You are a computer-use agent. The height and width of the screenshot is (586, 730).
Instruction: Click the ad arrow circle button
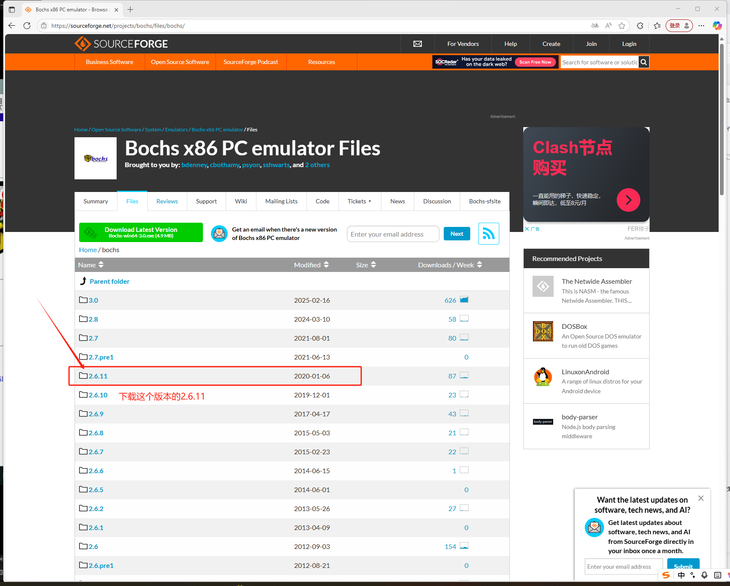coord(629,200)
